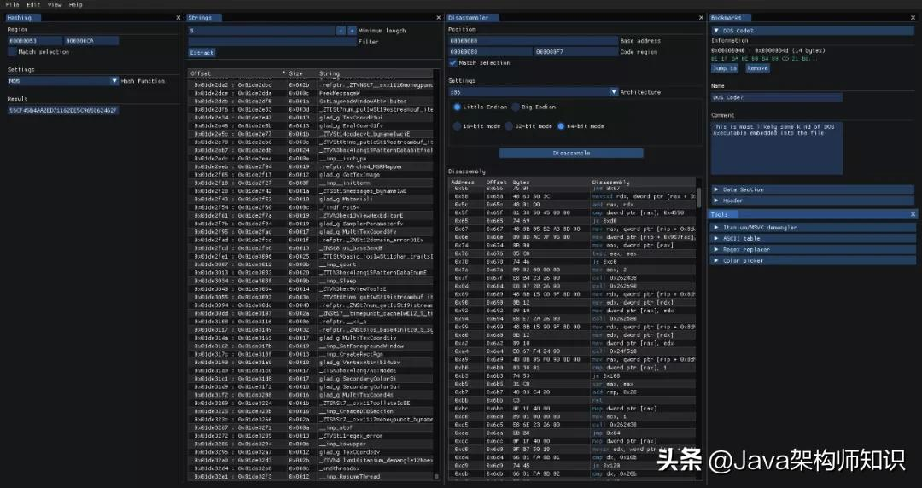Close the Tools panel
Viewport: 922px width, 488px height.
[913, 215]
